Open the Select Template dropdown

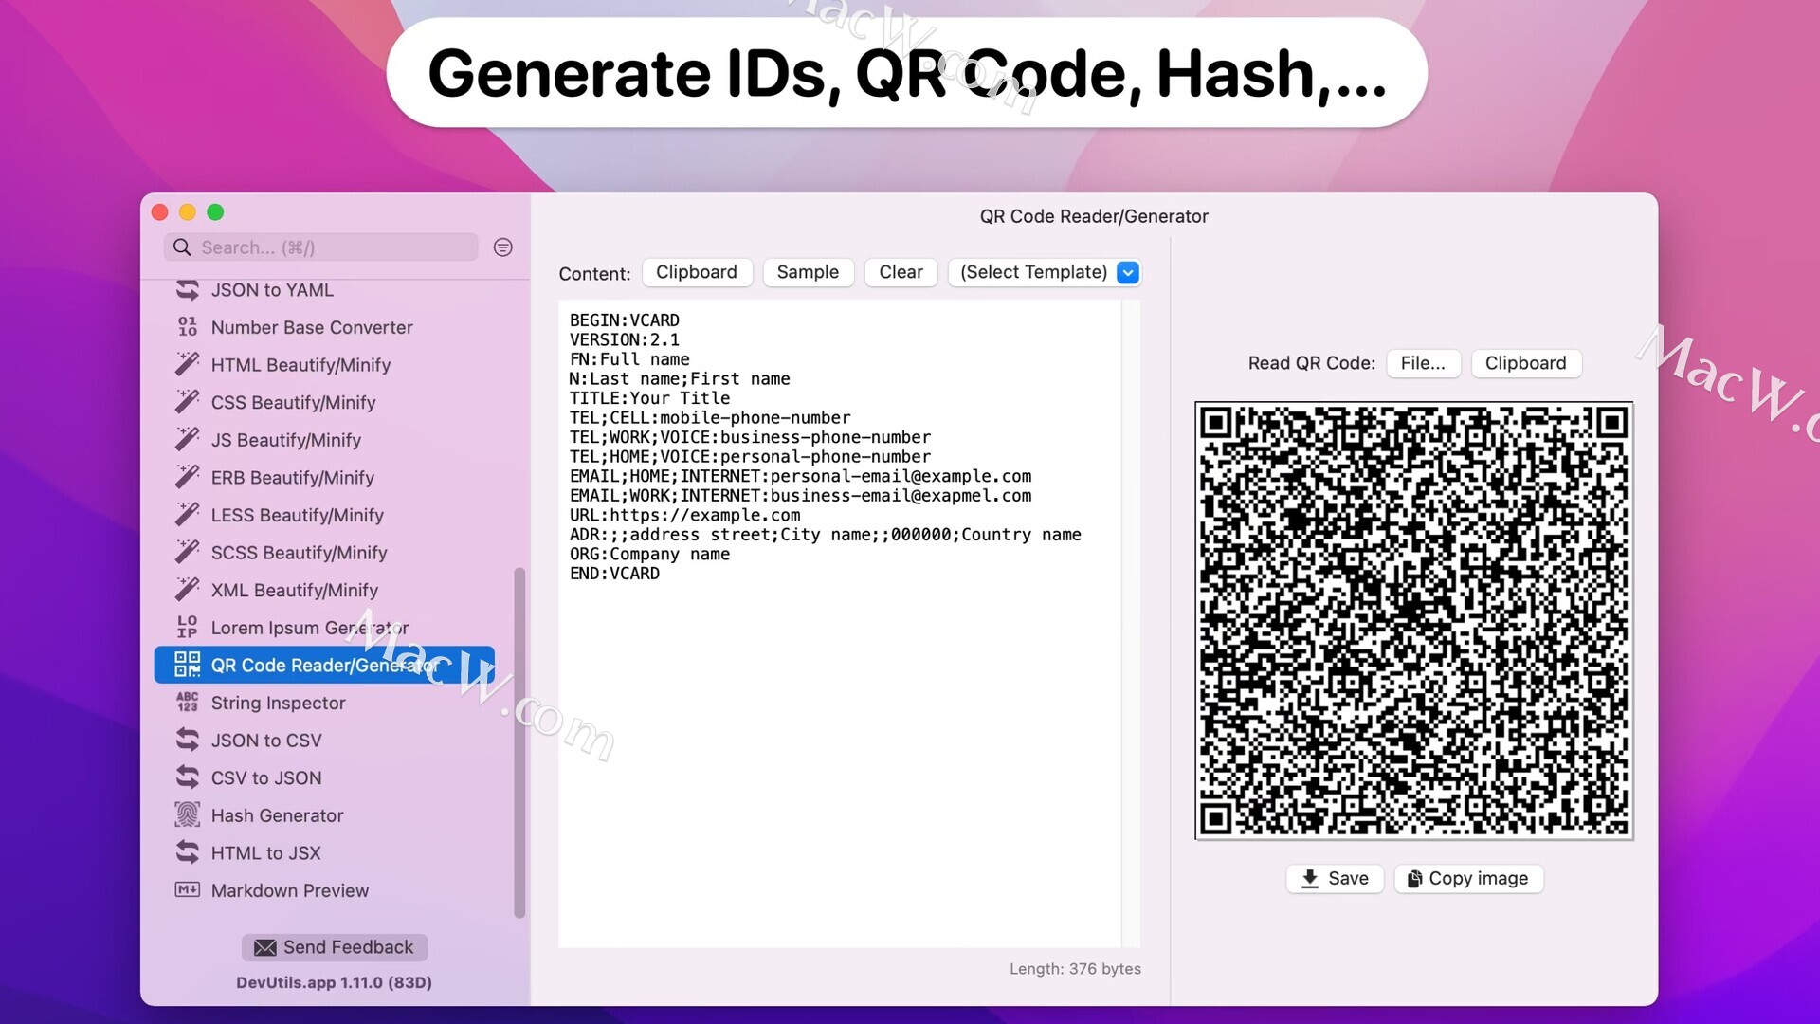click(x=1033, y=272)
